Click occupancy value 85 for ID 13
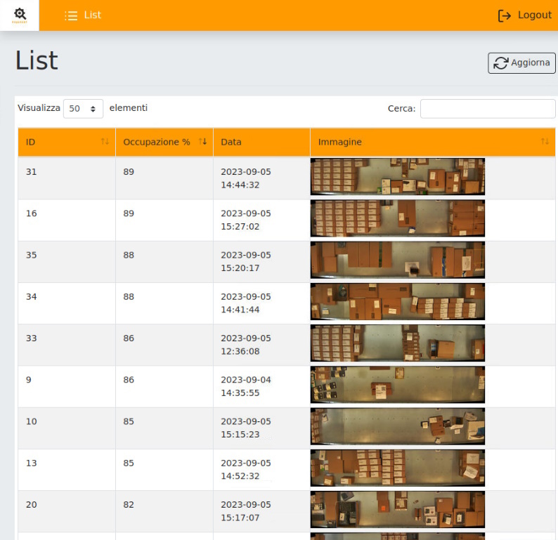 click(129, 463)
